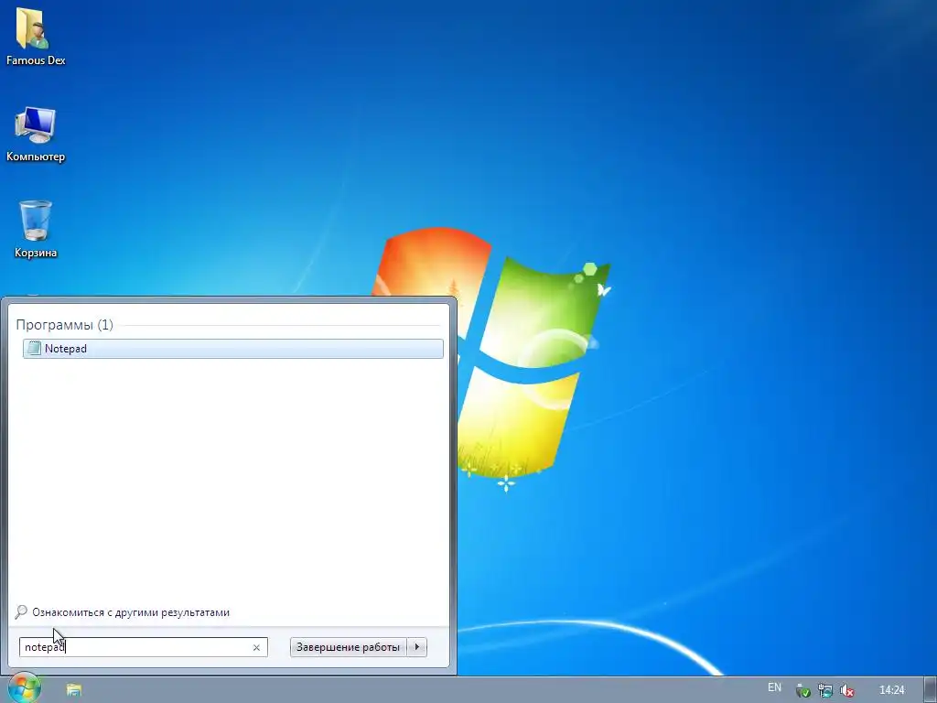This screenshot has height=703, width=937.
Task: Clear the search box with X button
Action: tap(256, 647)
